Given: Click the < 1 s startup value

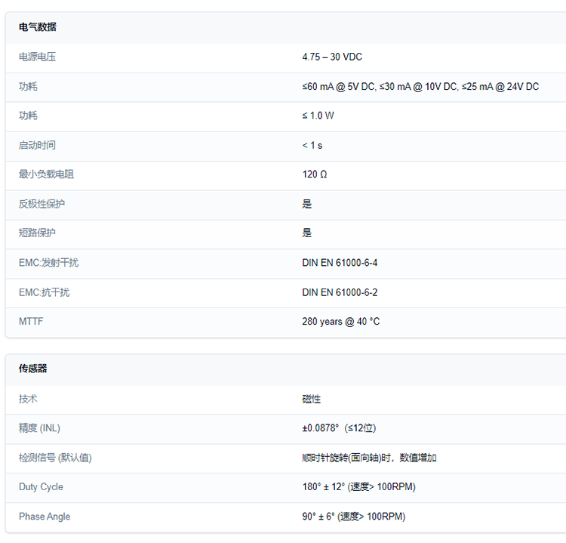Looking at the screenshot, I should 312,145.
